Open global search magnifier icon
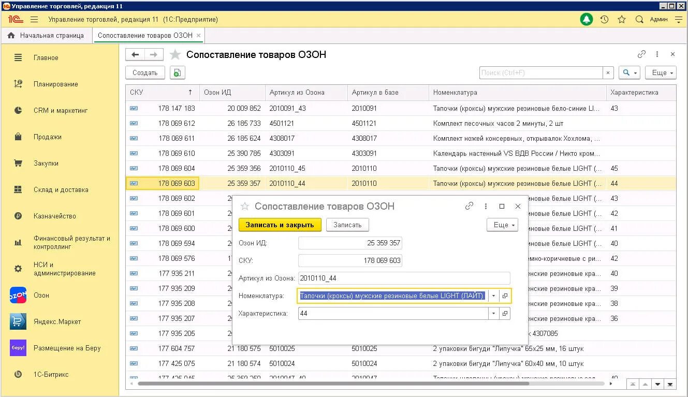The image size is (688, 397). click(639, 19)
